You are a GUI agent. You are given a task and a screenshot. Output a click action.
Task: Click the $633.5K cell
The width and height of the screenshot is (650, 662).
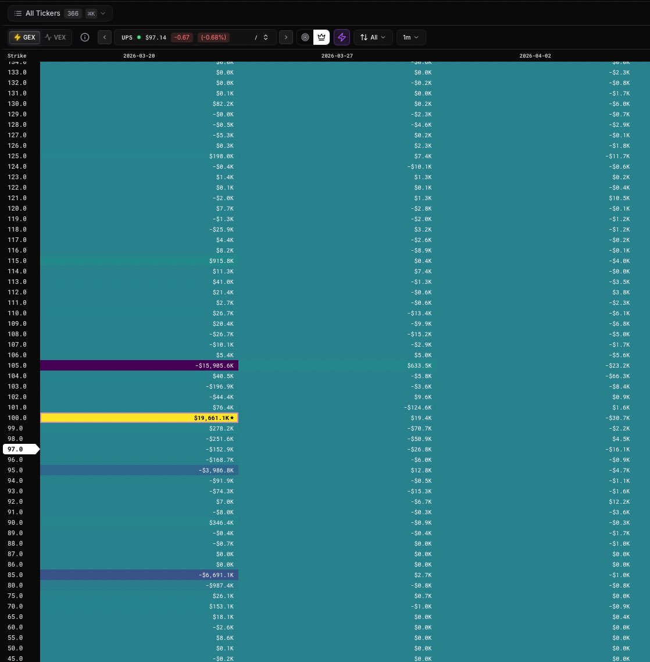click(337, 366)
